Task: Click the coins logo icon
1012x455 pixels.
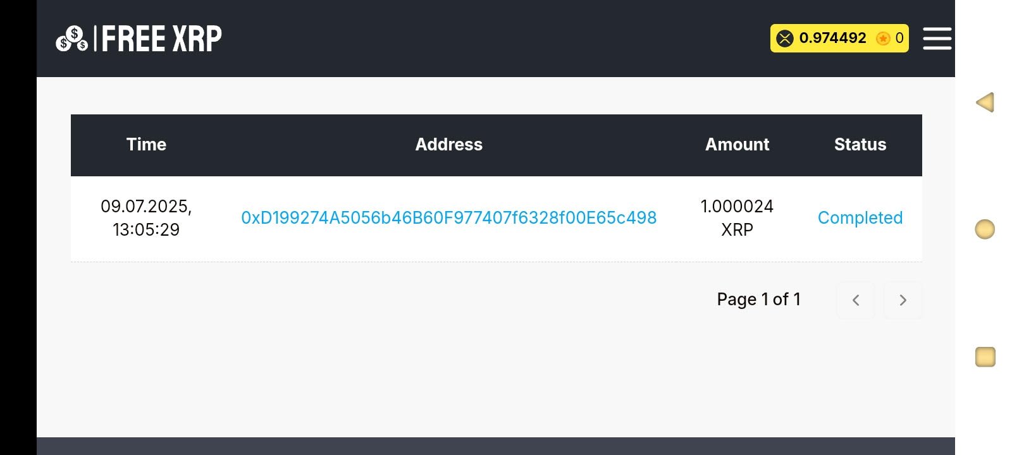Action: point(71,39)
